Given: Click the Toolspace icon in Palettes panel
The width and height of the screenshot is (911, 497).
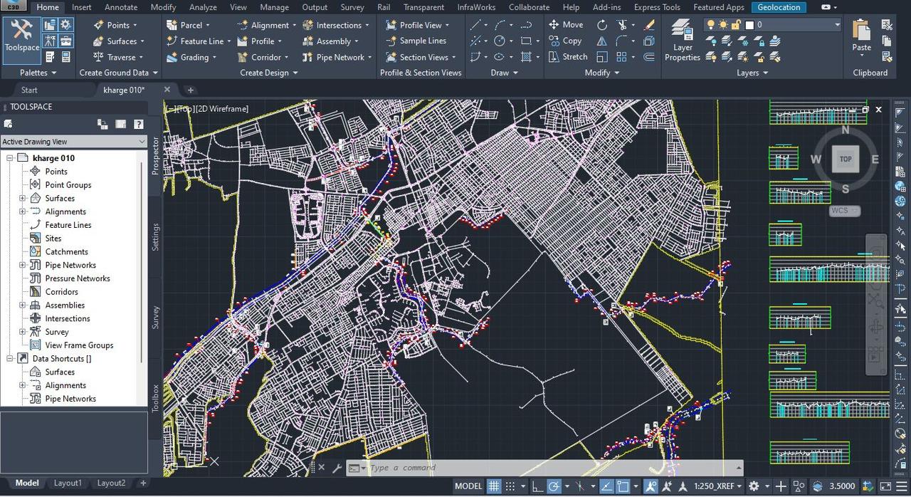Looking at the screenshot, I should click(x=21, y=36).
